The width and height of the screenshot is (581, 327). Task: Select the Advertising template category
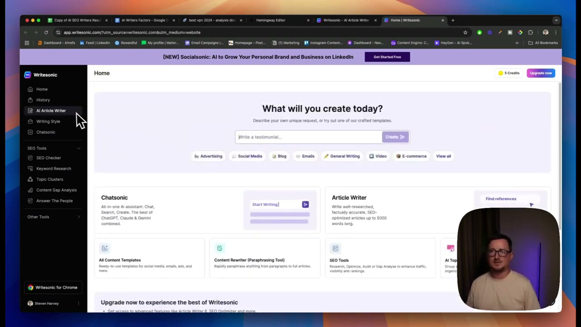tap(208, 156)
